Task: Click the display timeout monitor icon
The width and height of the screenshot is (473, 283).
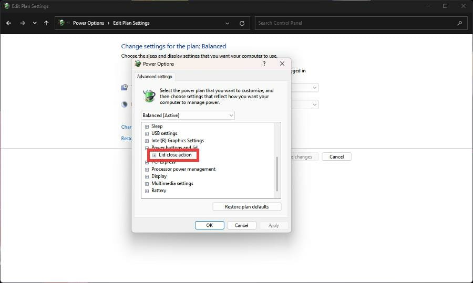Action: click(124, 87)
